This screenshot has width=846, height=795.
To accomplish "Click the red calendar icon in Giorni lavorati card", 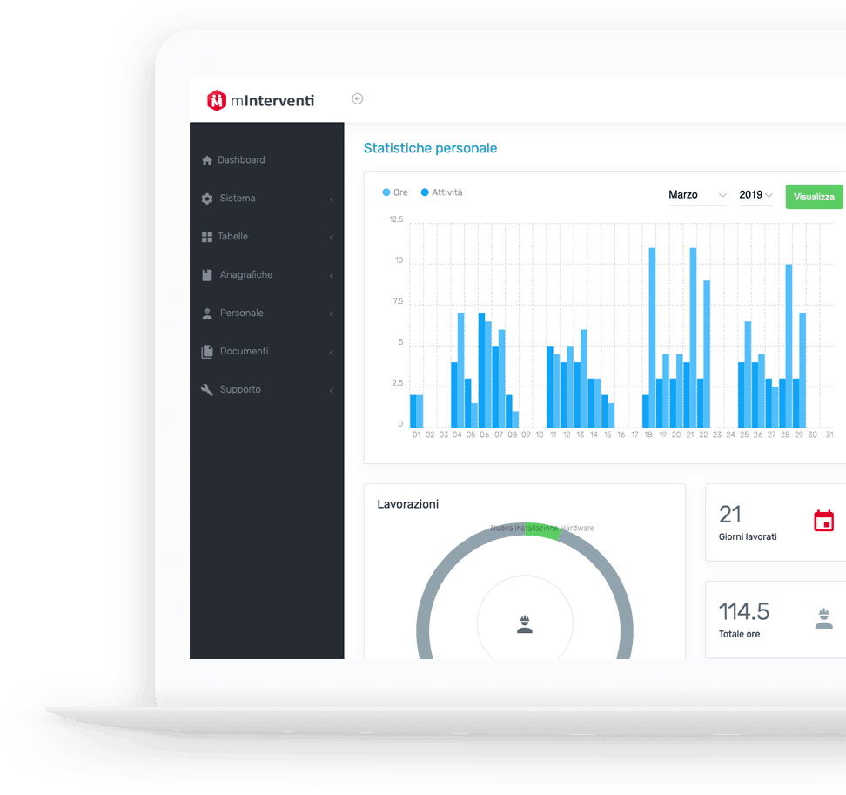I will click(823, 521).
